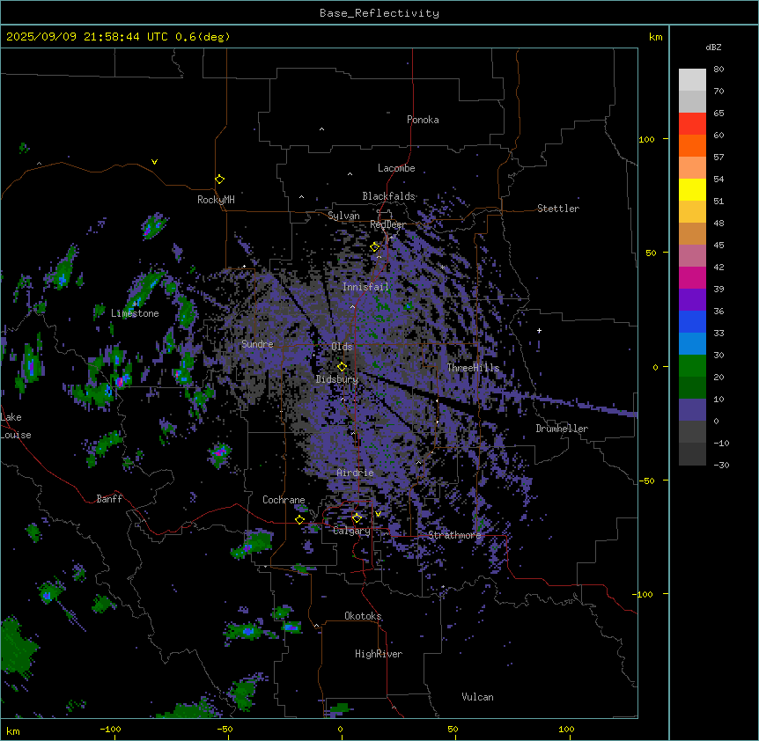Click the white plus marker north of Drumheller
The height and width of the screenshot is (741, 759).
click(x=539, y=330)
